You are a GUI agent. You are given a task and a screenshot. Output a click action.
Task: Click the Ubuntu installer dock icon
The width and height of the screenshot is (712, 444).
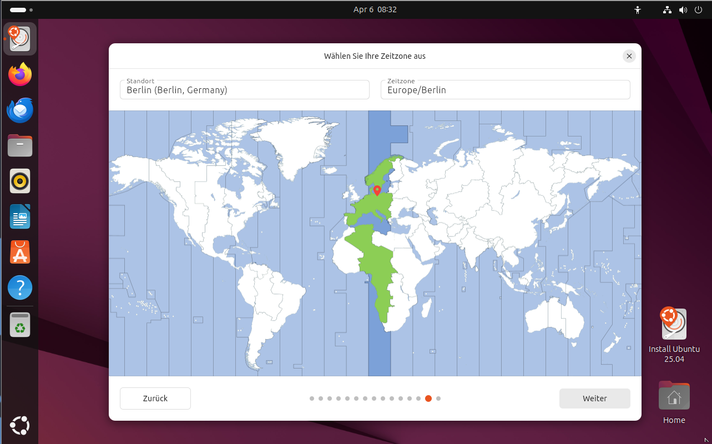coord(20,39)
